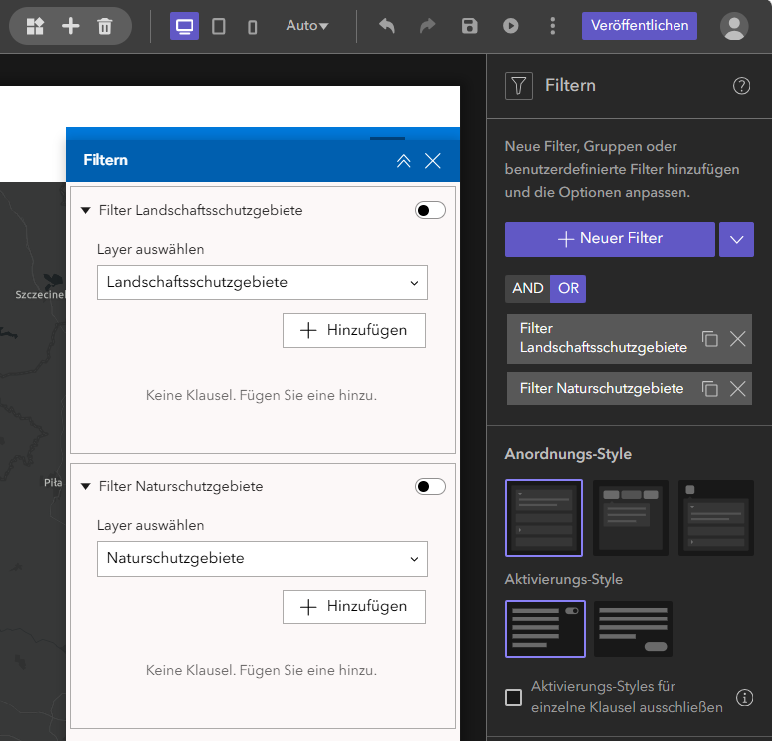Open help for the Filtern widget

tap(741, 86)
